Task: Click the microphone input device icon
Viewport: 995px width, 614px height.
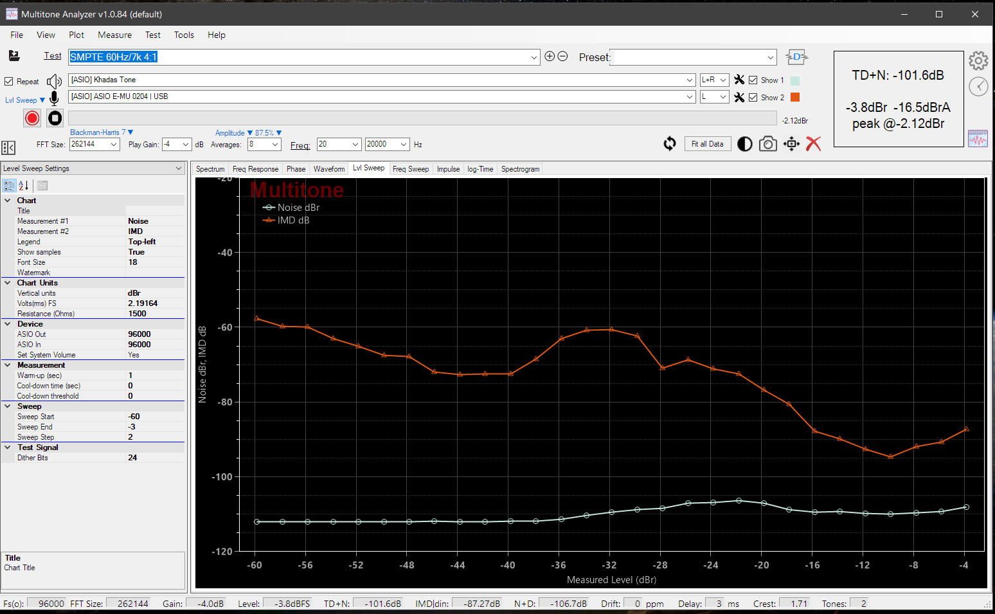Action: pos(55,98)
